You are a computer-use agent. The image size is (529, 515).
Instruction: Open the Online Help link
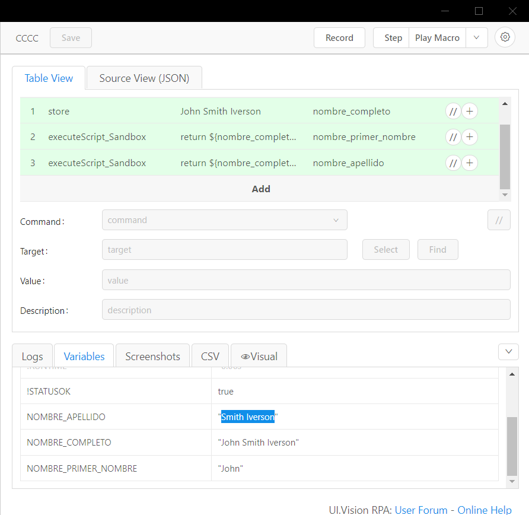484,510
